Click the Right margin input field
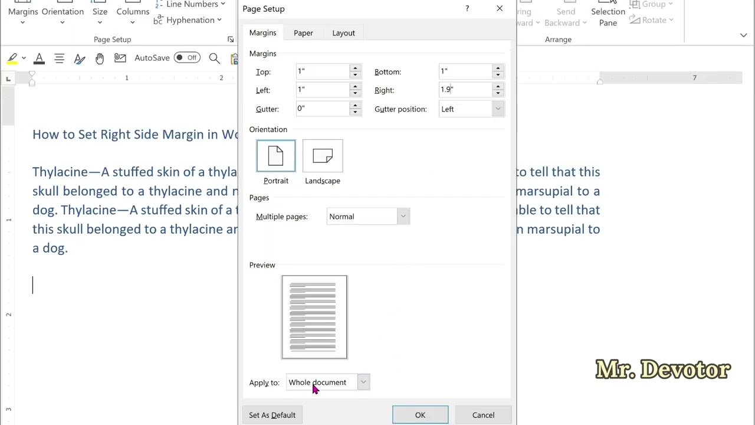755x425 pixels. tap(465, 90)
